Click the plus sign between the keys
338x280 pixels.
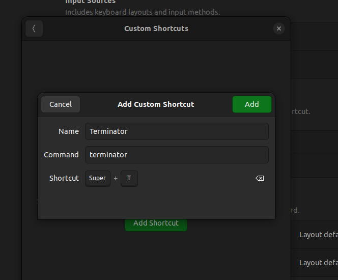coord(116,178)
